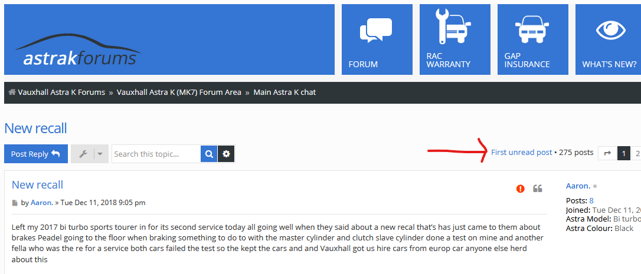The width and height of the screenshot is (641, 274).
Task: Expand topic tools dropdown caret
Action: [100, 154]
